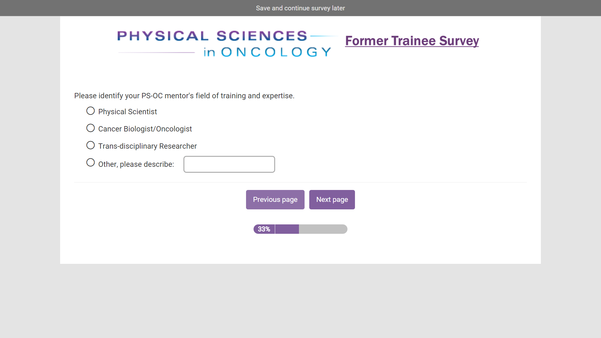Go to the Previous page
The image size is (601, 338).
[275, 200]
